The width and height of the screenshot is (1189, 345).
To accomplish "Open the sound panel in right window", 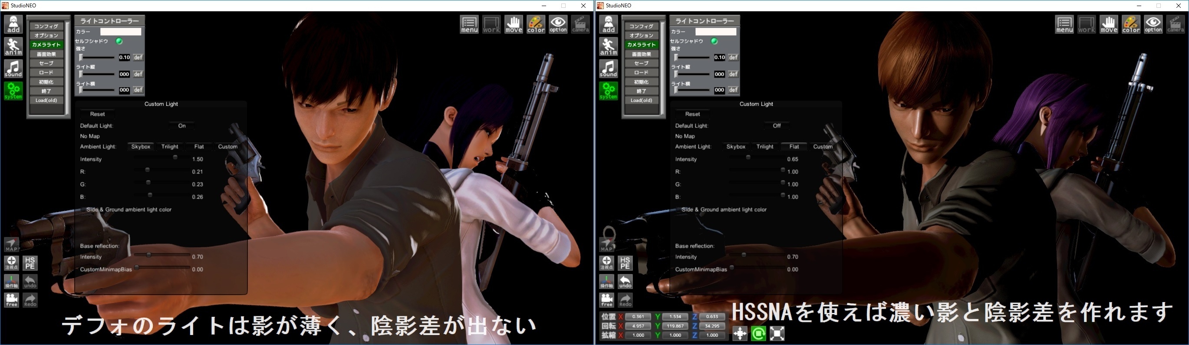I will (608, 68).
